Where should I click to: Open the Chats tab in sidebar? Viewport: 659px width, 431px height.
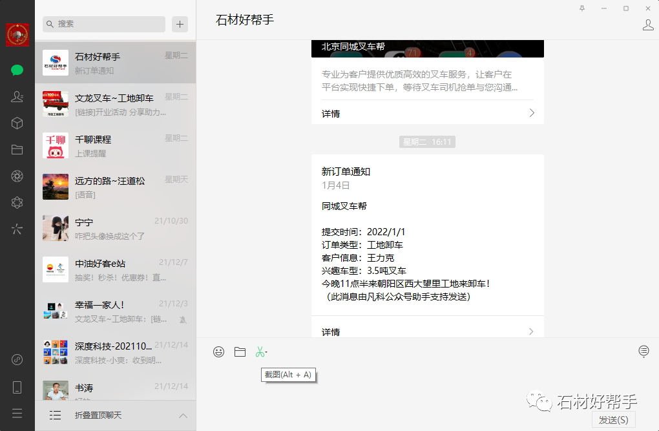(17, 70)
